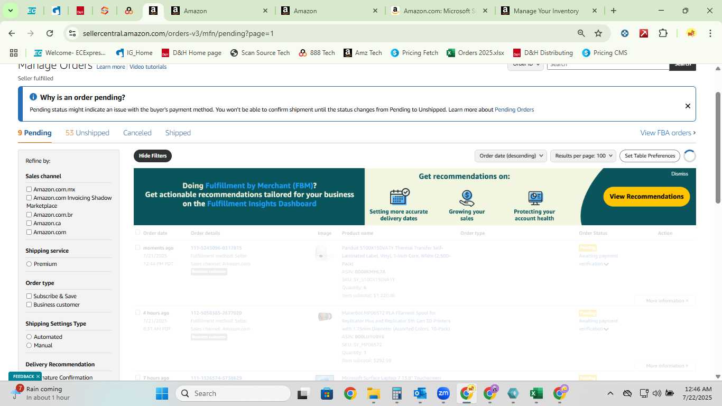Screen dimensions: 722x406
Task: Open the site information icon in address bar
Action: [x=72, y=33]
